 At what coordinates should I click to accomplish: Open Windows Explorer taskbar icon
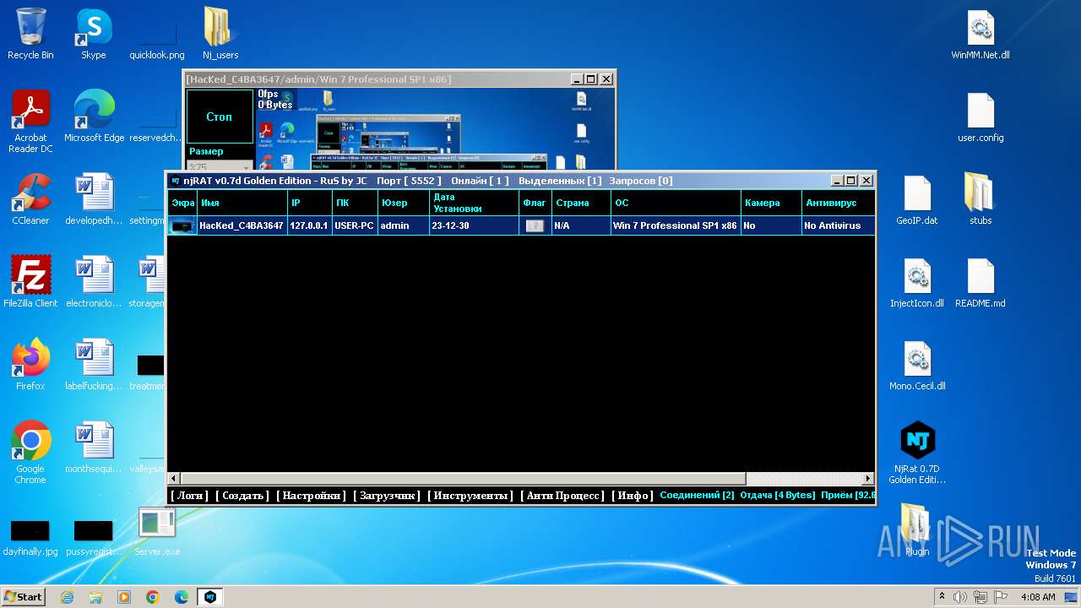click(95, 597)
